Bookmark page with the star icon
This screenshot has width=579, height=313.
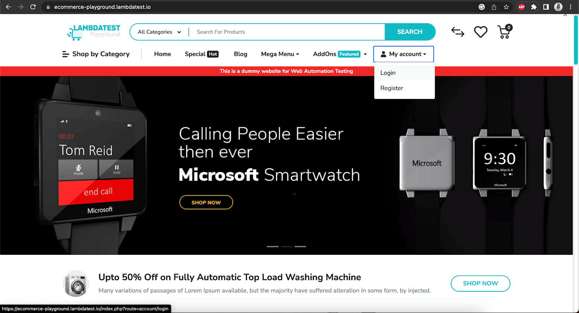click(506, 7)
